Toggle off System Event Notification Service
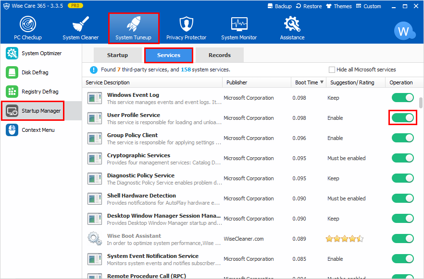The height and width of the screenshot is (279, 424). point(403,259)
